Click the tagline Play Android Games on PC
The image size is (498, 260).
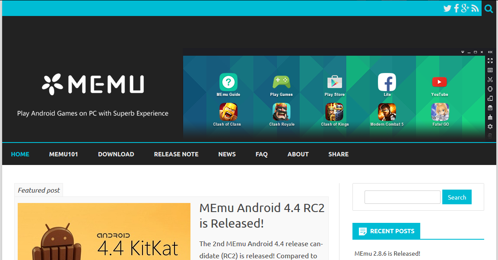click(x=93, y=113)
